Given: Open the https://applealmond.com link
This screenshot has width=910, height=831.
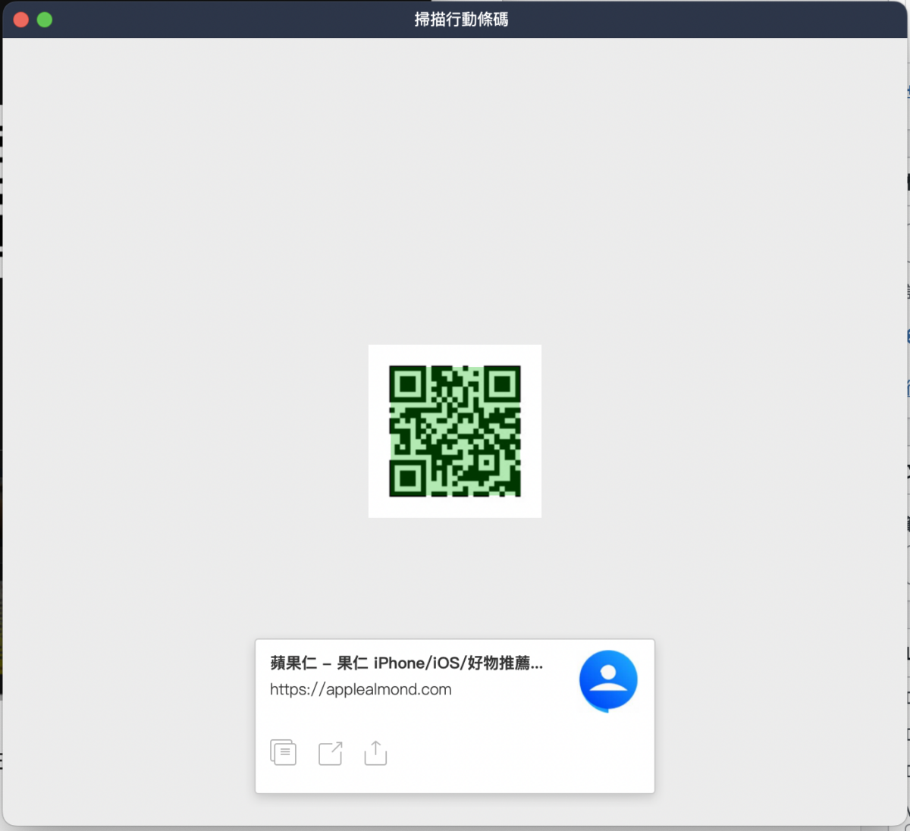Looking at the screenshot, I should pyautogui.click(x=361, y=689).
